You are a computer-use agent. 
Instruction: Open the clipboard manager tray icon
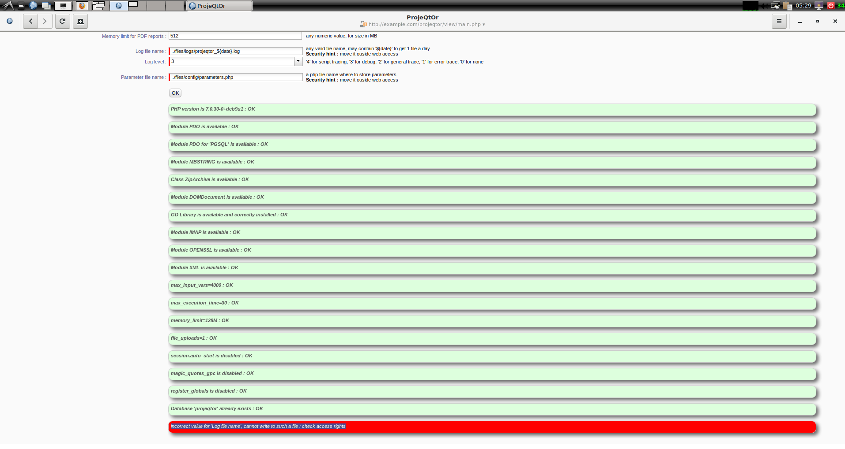pos(787,6)
